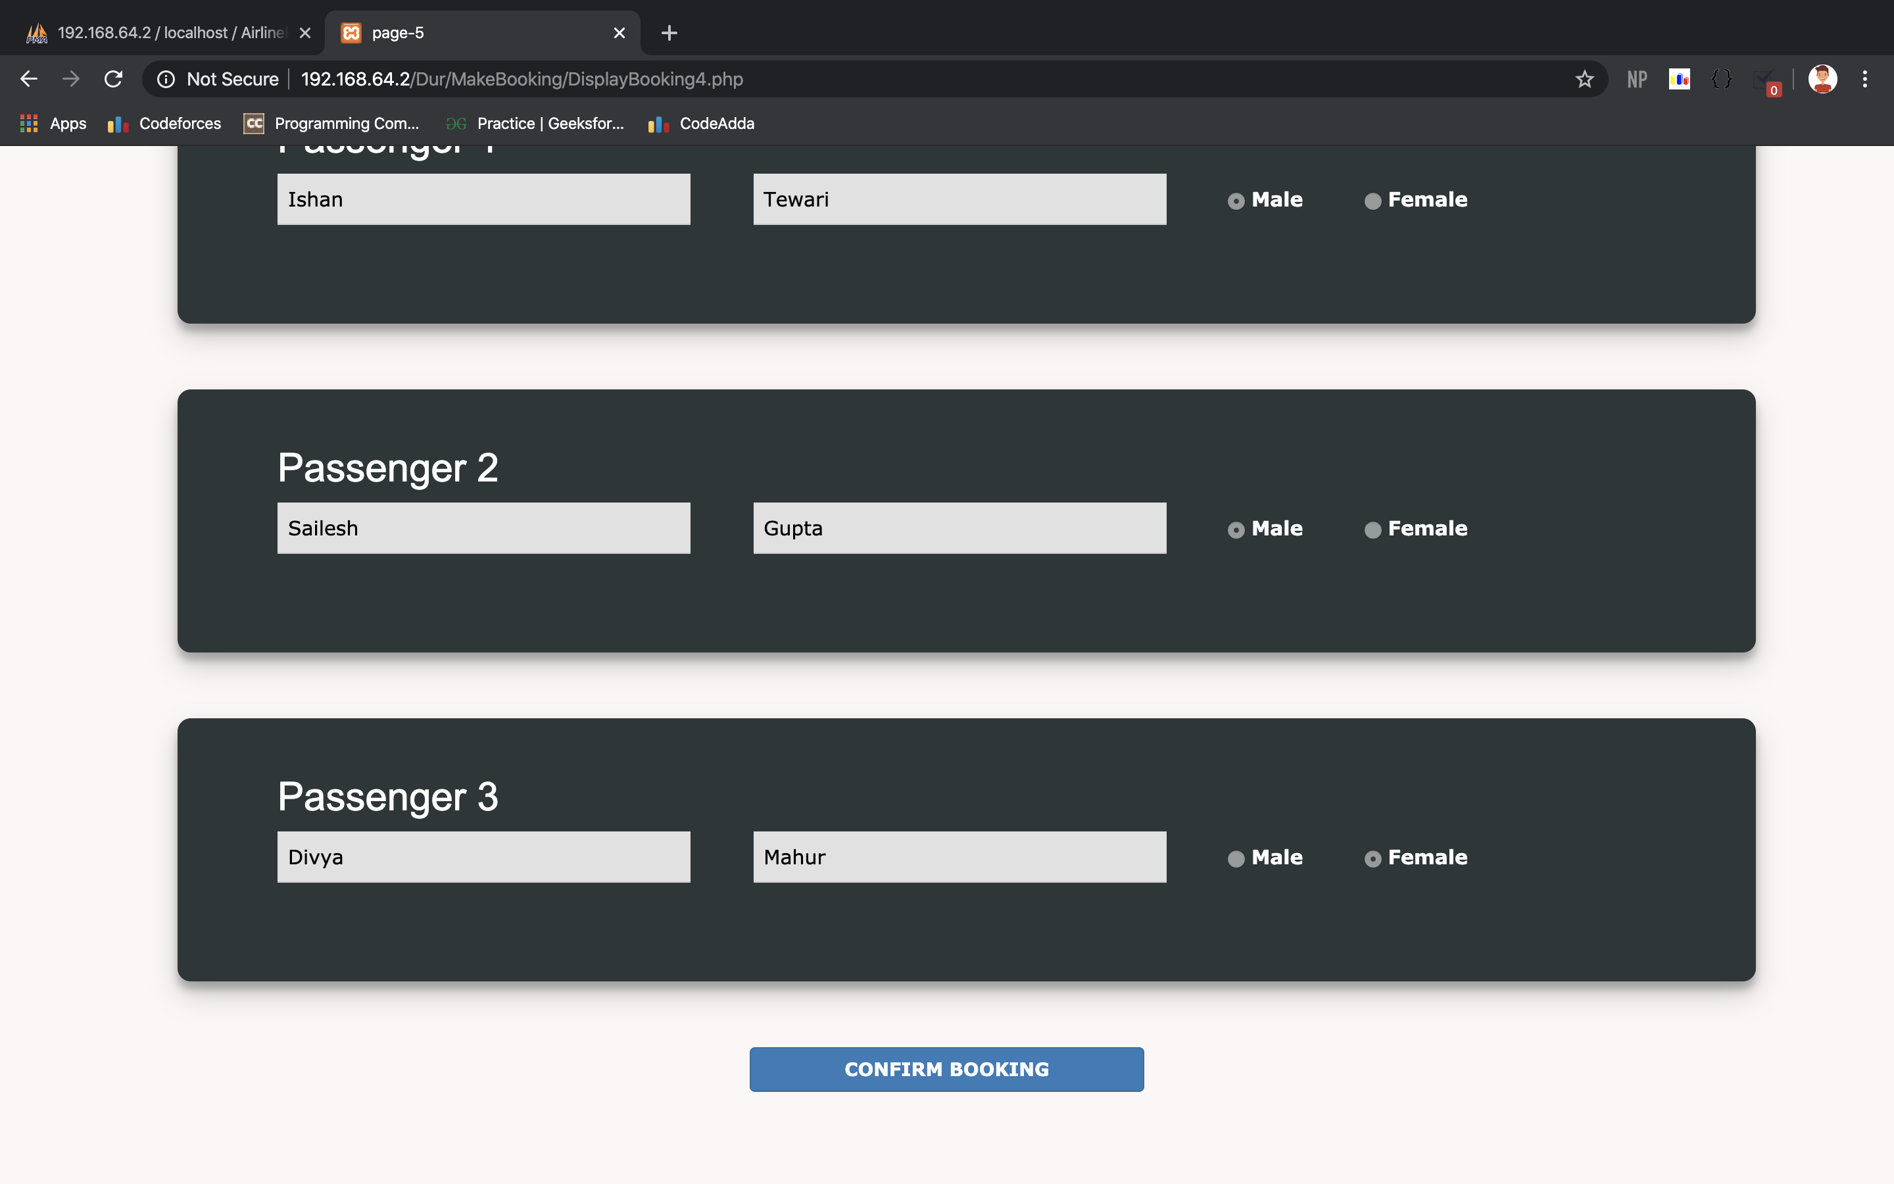This screenshot has height=1184, width=1894.
Task: Click the Confirm Booking button
Action: click(x=946, y=1069)
